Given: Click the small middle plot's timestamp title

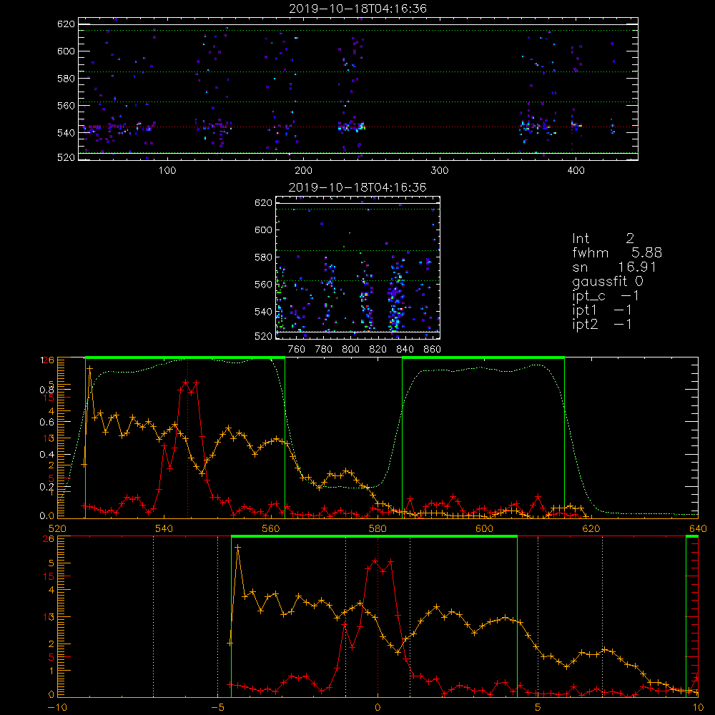Looking at the screenshot, I should [357, 187].
